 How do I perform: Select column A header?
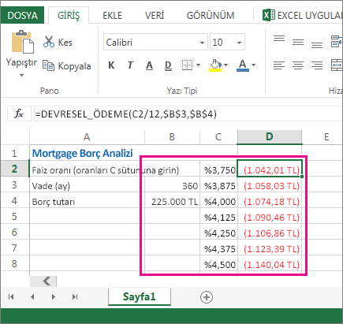(87, 137)
